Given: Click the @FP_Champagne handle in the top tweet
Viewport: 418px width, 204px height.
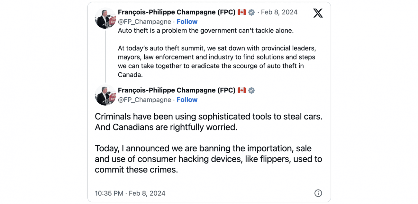Looking at the screenshot, I should [x=144, y=22].
